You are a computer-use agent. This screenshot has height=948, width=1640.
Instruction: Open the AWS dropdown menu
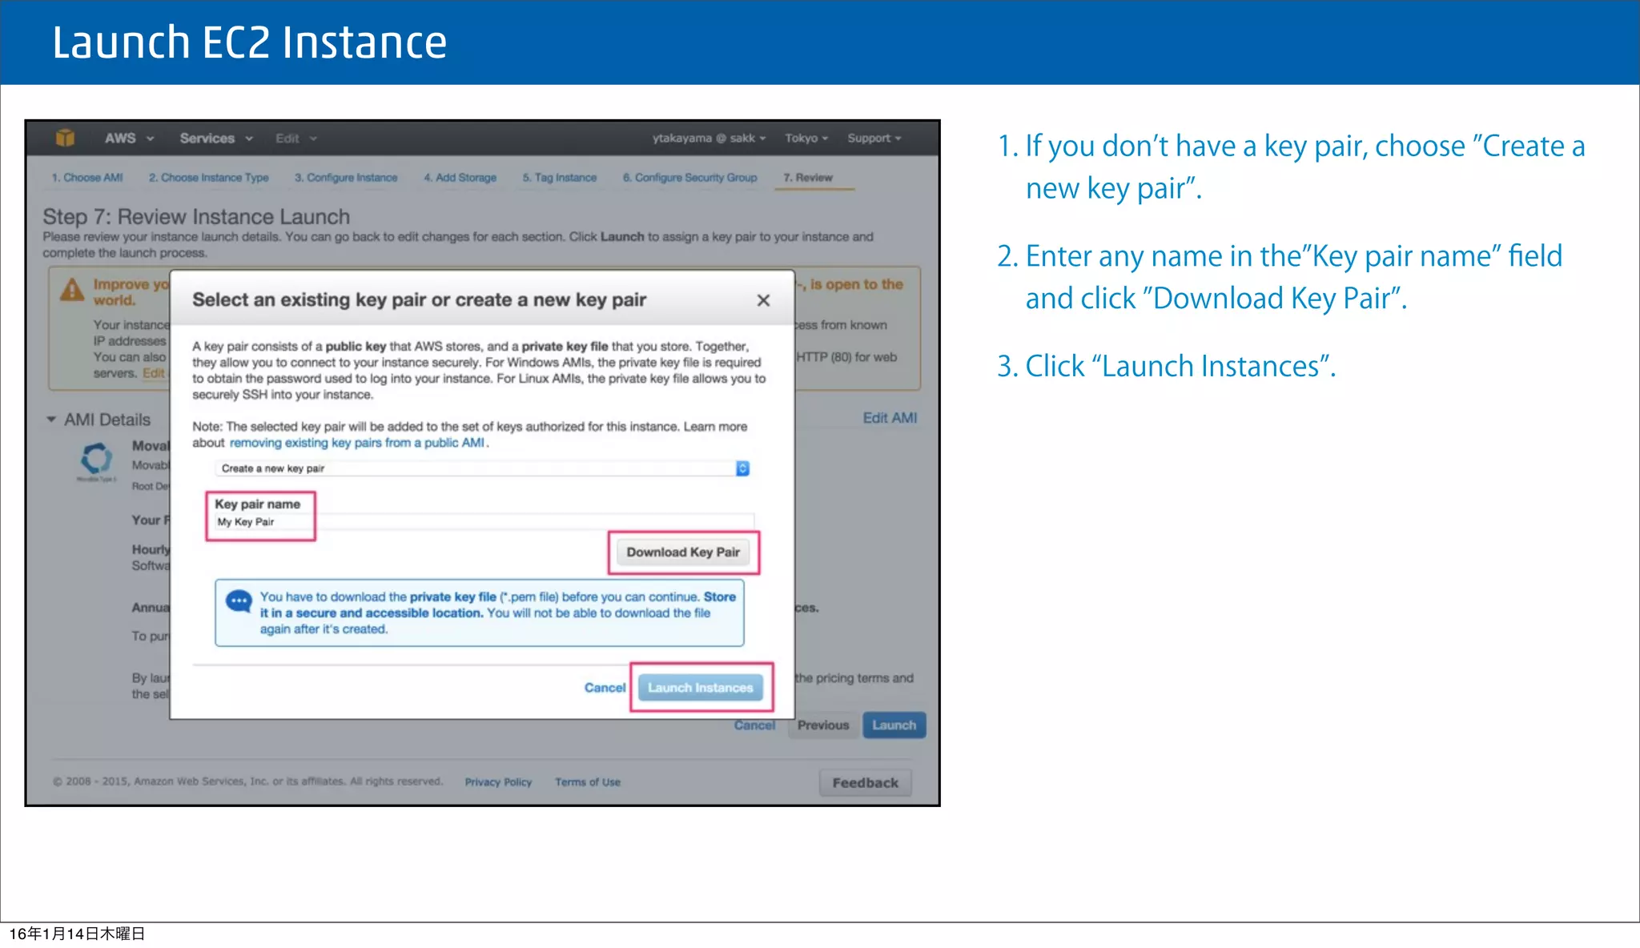128,138
